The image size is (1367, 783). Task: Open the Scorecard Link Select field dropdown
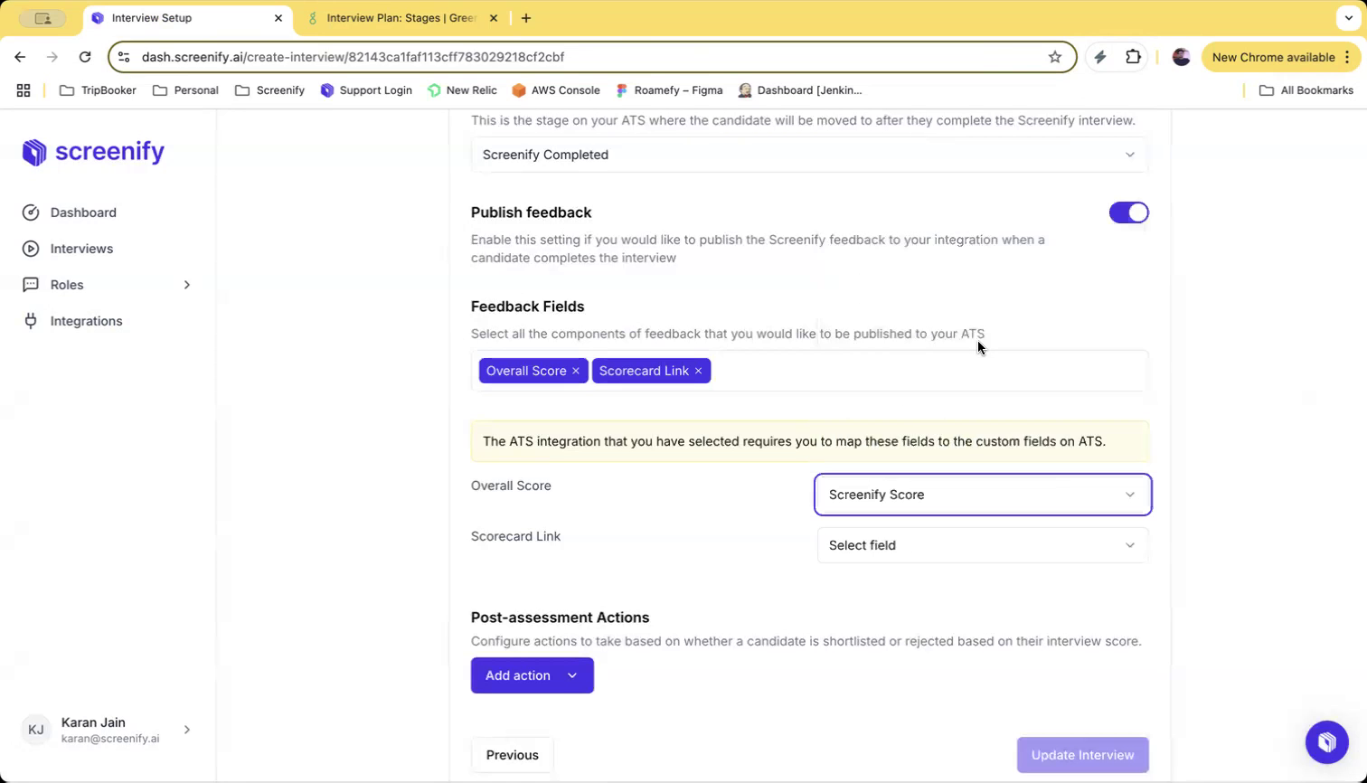(983, 545)
